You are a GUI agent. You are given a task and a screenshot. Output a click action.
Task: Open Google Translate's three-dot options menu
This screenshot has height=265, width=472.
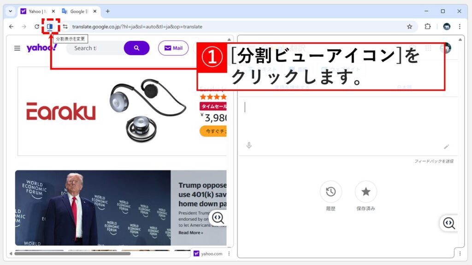pyautogui.click(x=459, y=253)
